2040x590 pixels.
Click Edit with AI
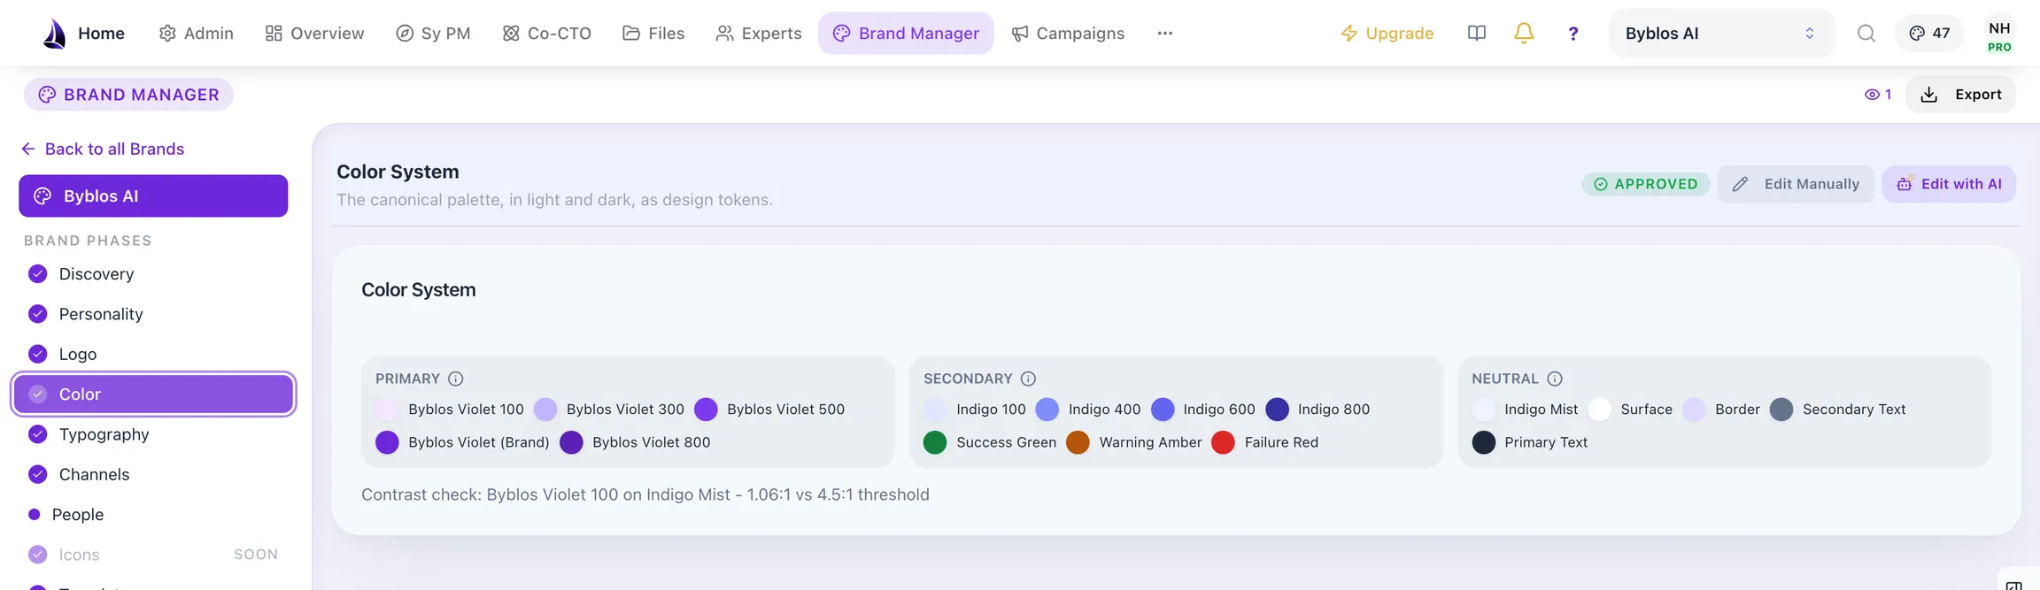coord(1949,184)
